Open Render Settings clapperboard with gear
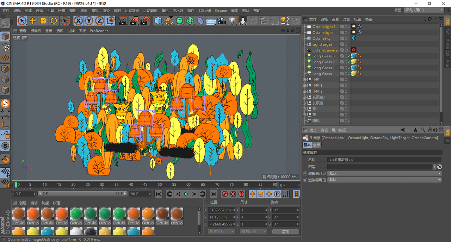This screenshot has width=451, height=242. tap(144, 21)
